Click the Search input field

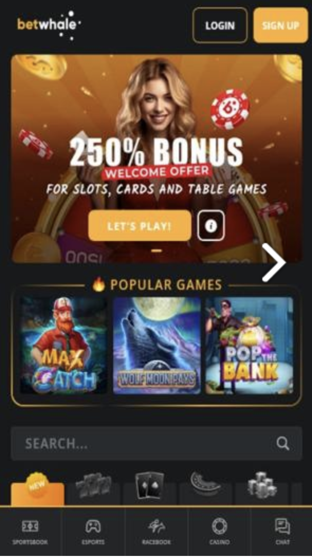[157, 444]
